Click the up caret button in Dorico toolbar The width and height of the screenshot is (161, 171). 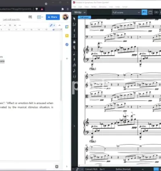click(x=156, y=13)
